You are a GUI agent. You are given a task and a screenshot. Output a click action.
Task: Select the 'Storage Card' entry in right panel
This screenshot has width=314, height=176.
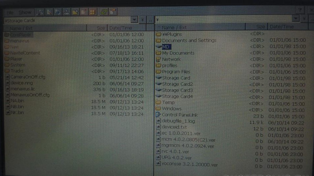176,78
